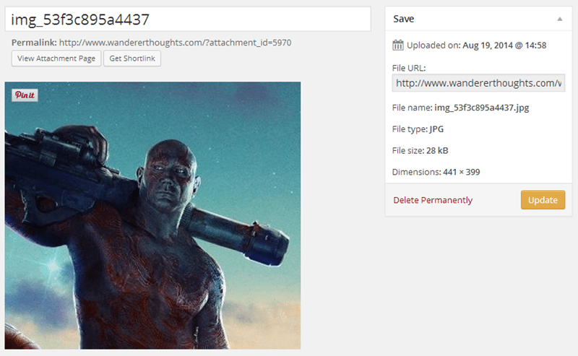578x356 pixels.
Task: Click the permalink URL with attachment_id=5970
Action: point(175,43)
